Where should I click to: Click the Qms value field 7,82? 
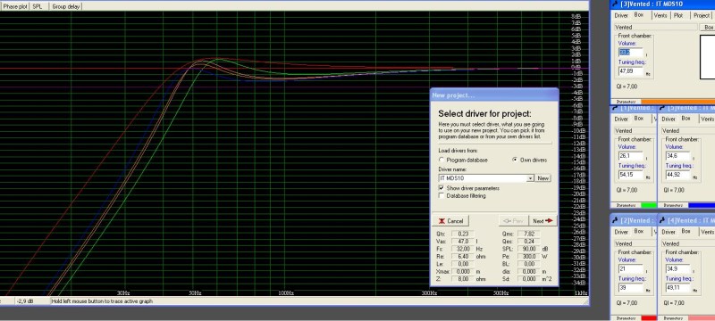[529, 234]
